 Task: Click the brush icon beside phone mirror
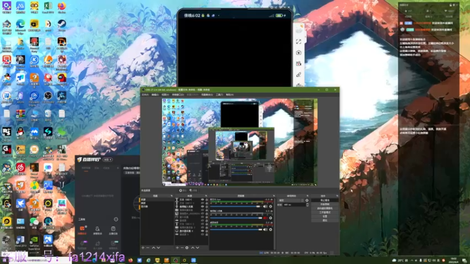pyautogui.click(x=298, y=75)
